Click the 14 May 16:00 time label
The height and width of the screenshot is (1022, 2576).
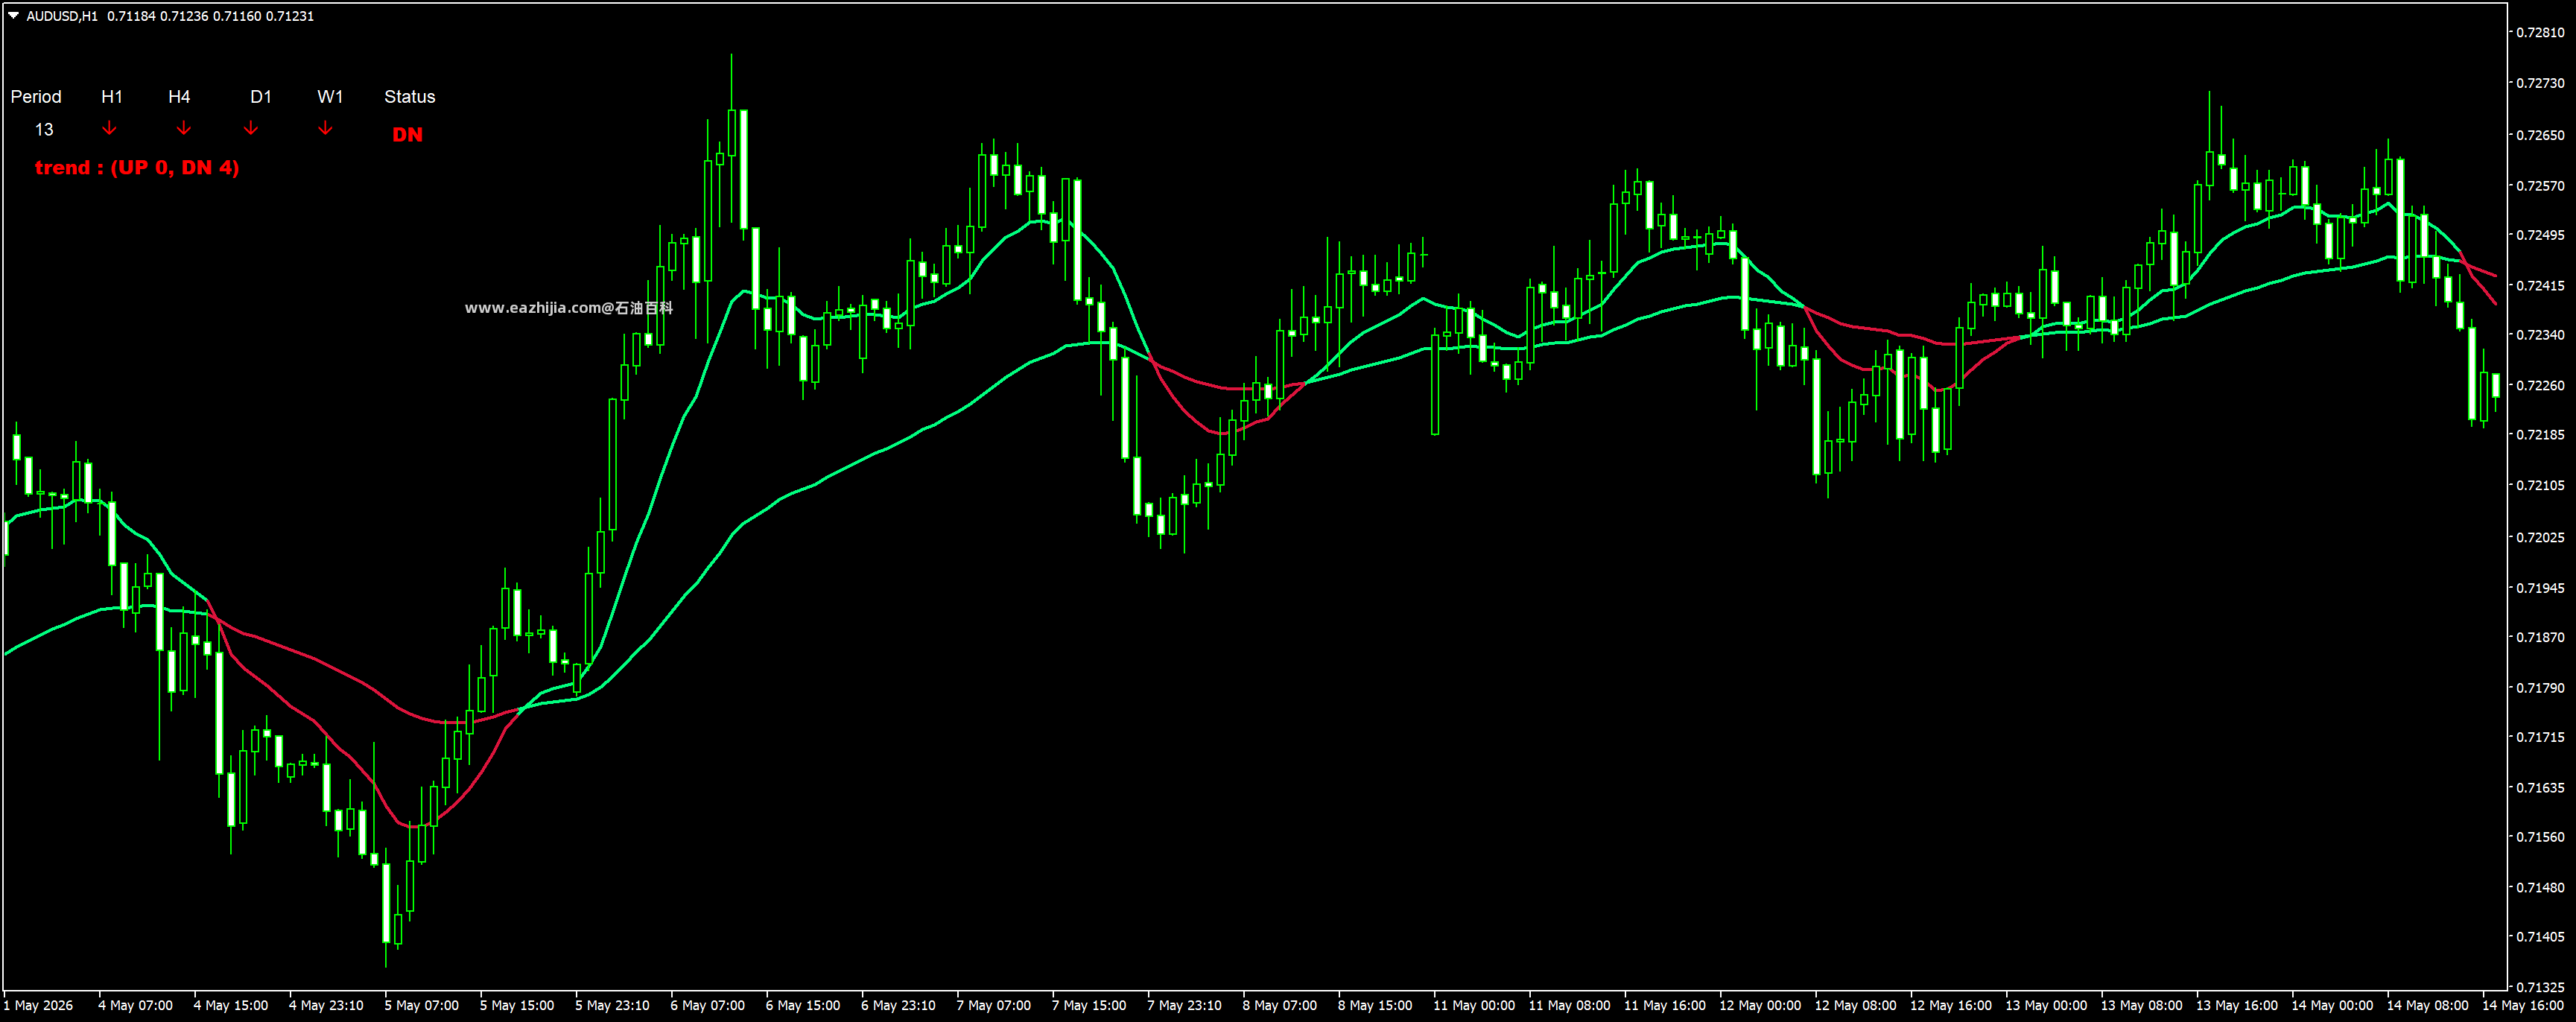[2523, 1006]
